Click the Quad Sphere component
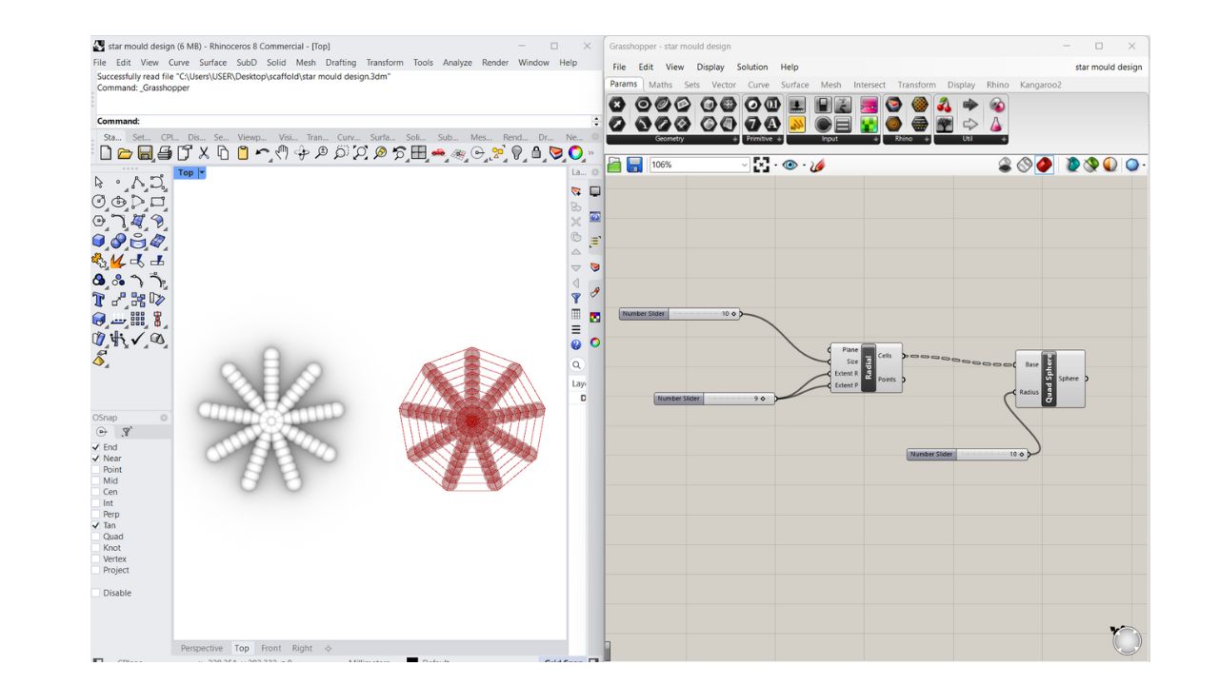This screenshot has height=685, width=1219. (1049, 379)
